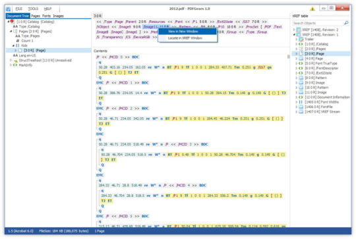Switch to the Images tab
This screenshot has height=239, width=356.
point(58,16)
